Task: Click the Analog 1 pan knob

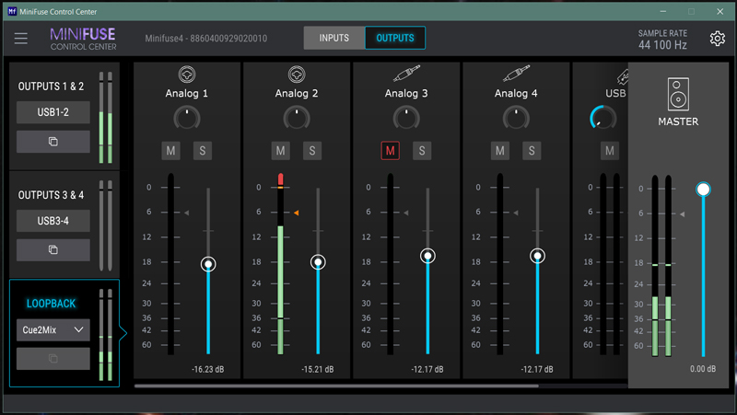Action: click(187, 117)
